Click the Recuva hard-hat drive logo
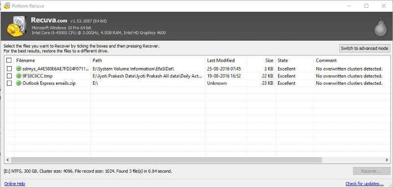This screenshot has height=188, width=393. 17,26
